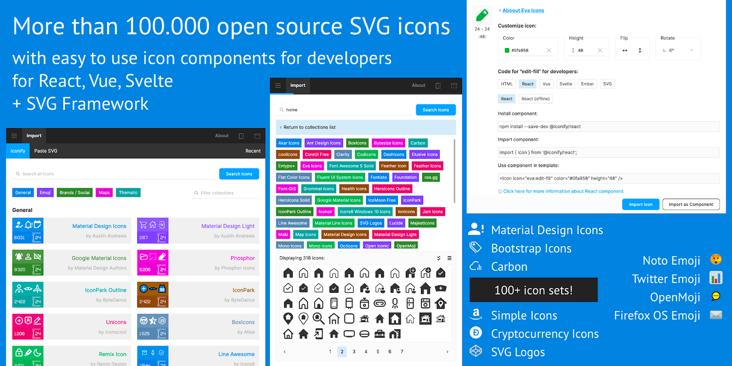Open the Rotate 0° dropdown

coord(678,50)
